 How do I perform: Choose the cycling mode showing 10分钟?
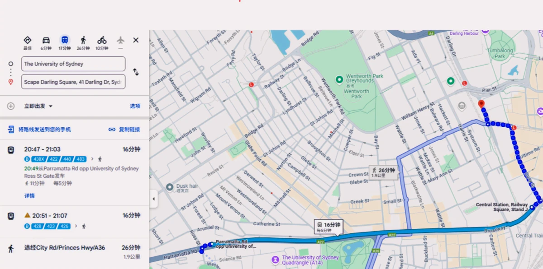tap(102, 42)
